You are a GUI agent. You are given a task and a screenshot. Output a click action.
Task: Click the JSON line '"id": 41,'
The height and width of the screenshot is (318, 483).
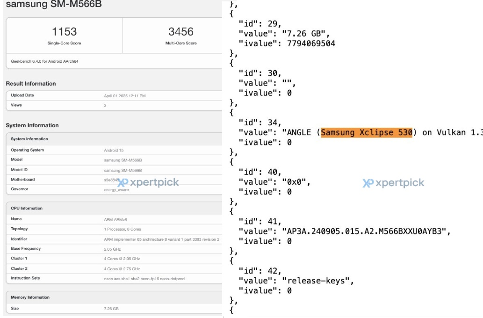click(260, 221)
